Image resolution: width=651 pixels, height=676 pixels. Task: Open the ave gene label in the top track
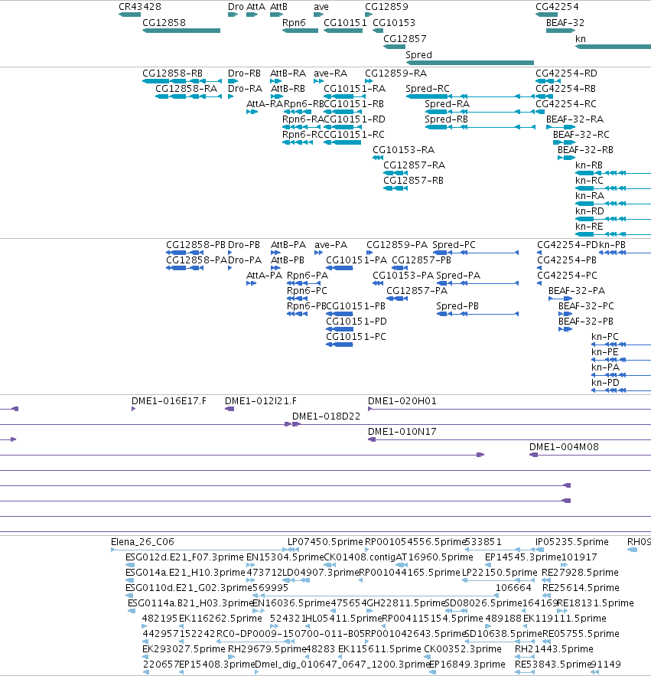(x=321, y=7)
